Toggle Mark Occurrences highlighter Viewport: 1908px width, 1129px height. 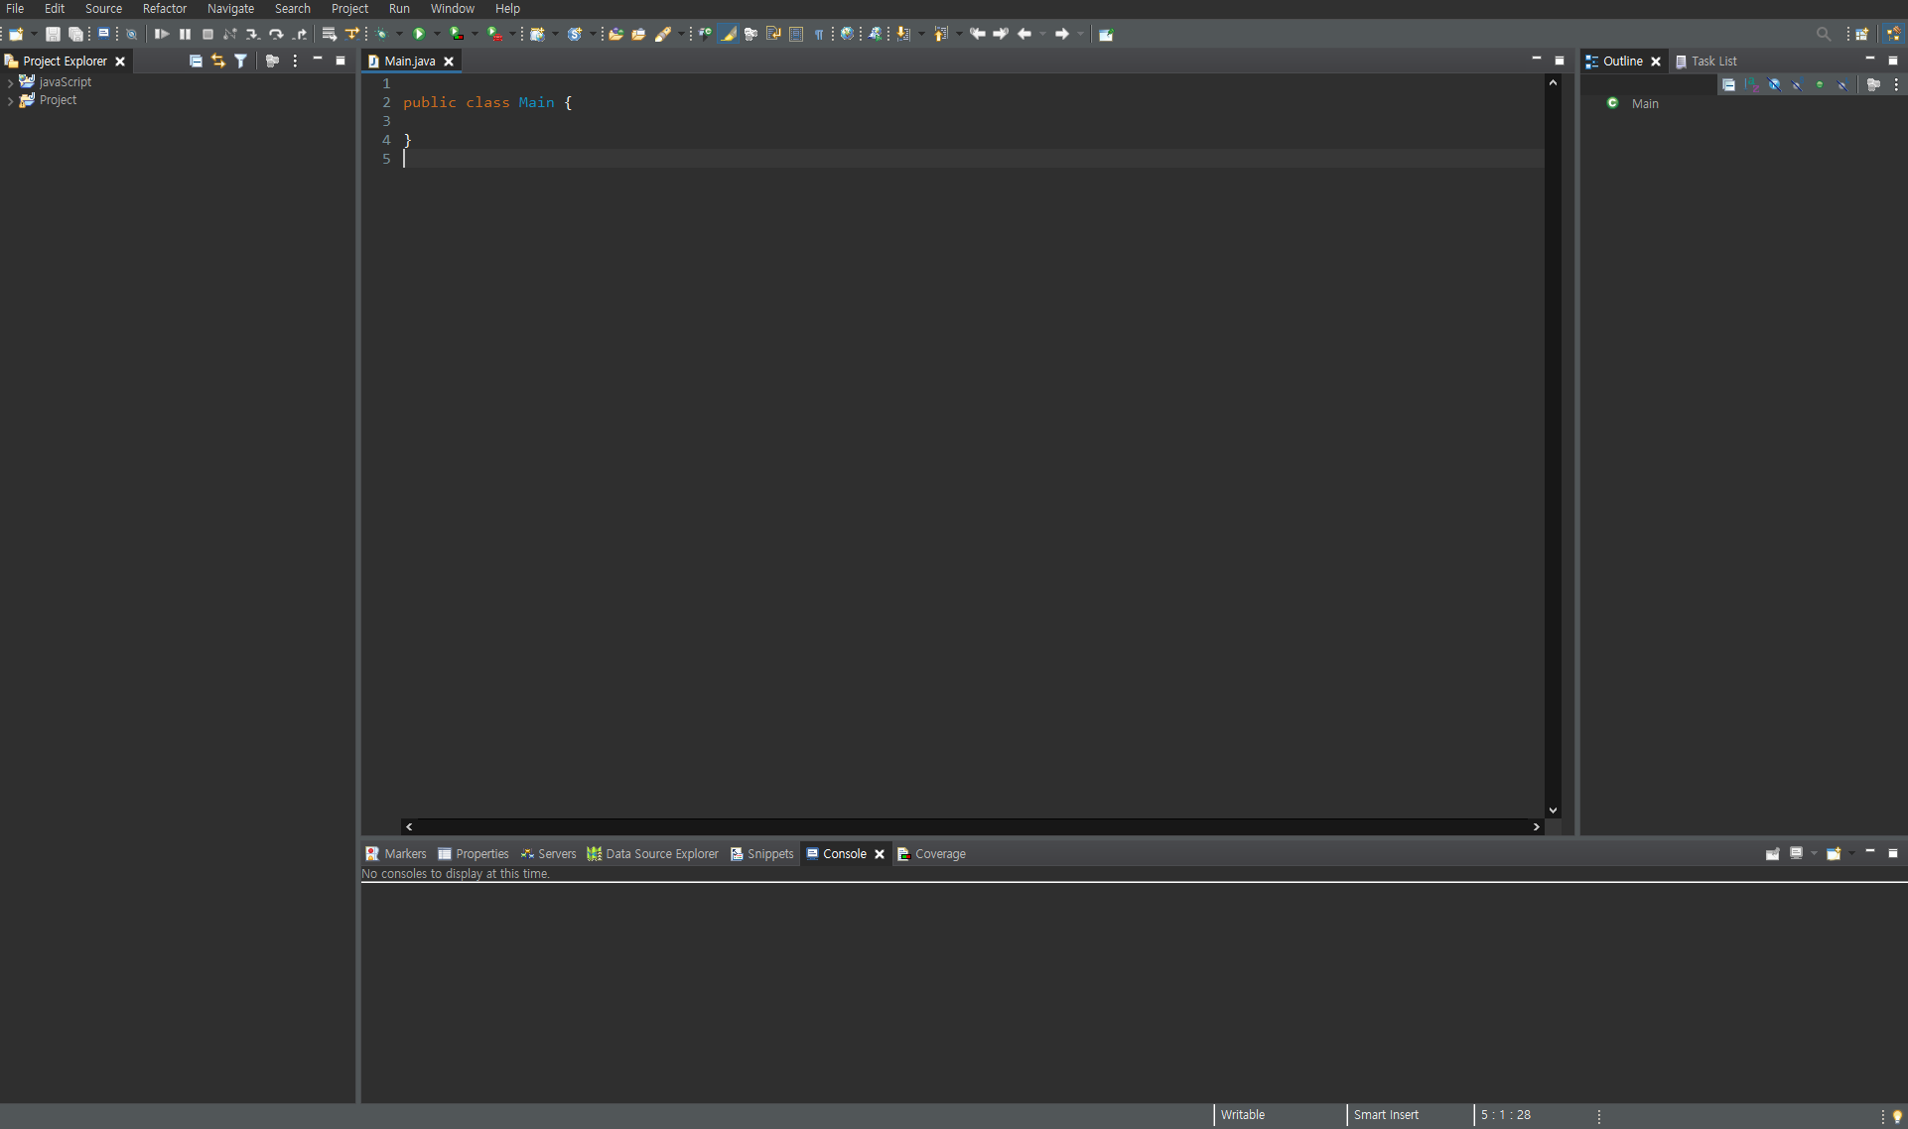click(728, 34)
